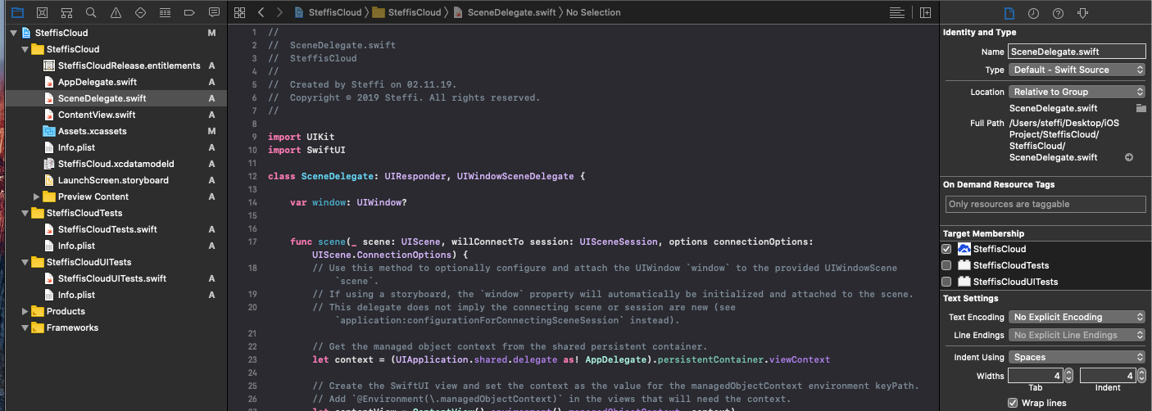Open the Source Control navigator
Viewport: 1152px width, 411px height.
(x=43, y=13)
